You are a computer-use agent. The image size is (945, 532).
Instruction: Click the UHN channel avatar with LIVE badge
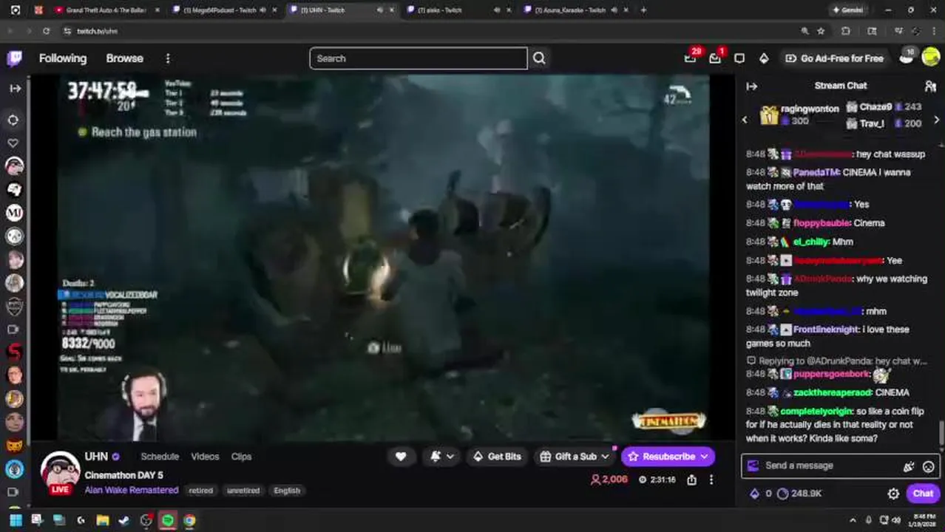tap(60, 472)
